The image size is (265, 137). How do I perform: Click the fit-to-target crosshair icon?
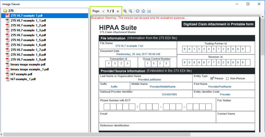pos(137,11)
